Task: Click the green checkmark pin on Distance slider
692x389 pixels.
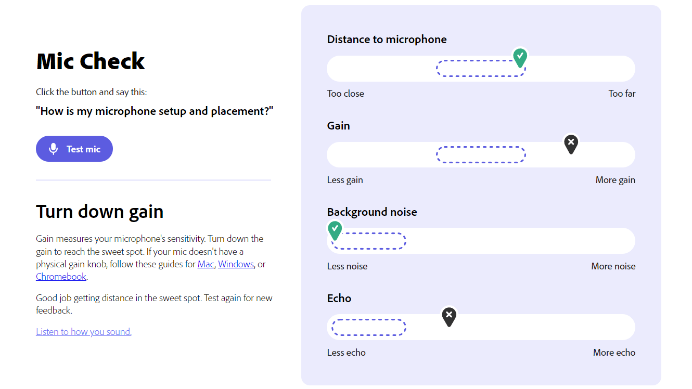Action: click(520, 57)
